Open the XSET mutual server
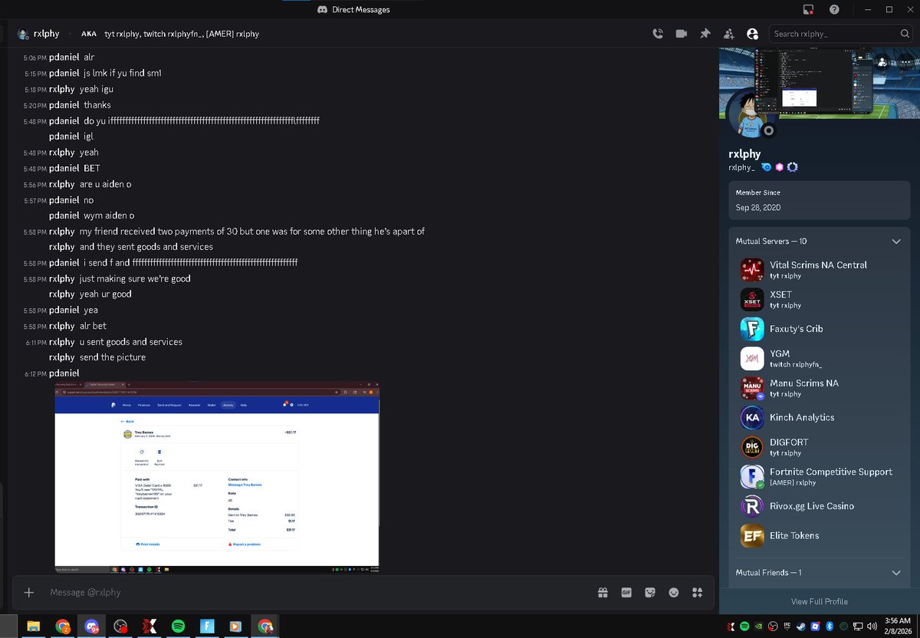 tap(820, 299)
